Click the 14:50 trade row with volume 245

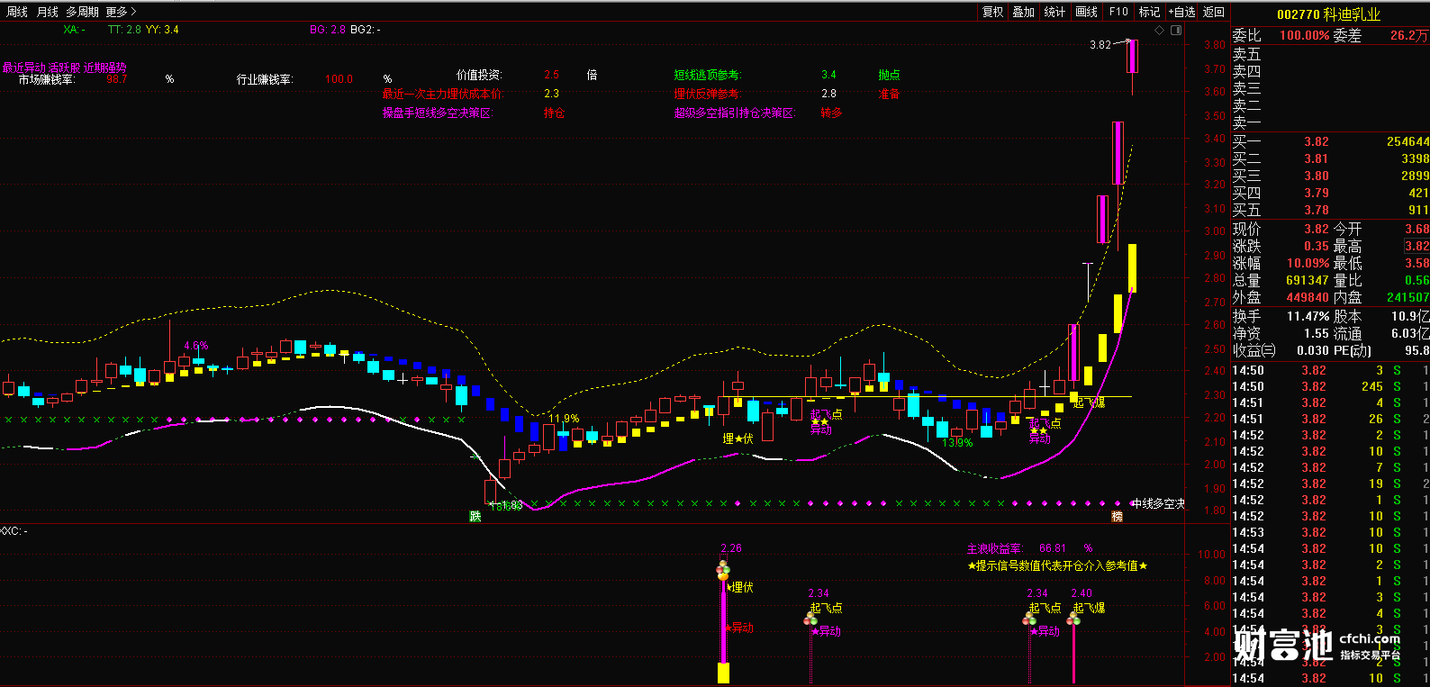click(x=1330, y=386)
